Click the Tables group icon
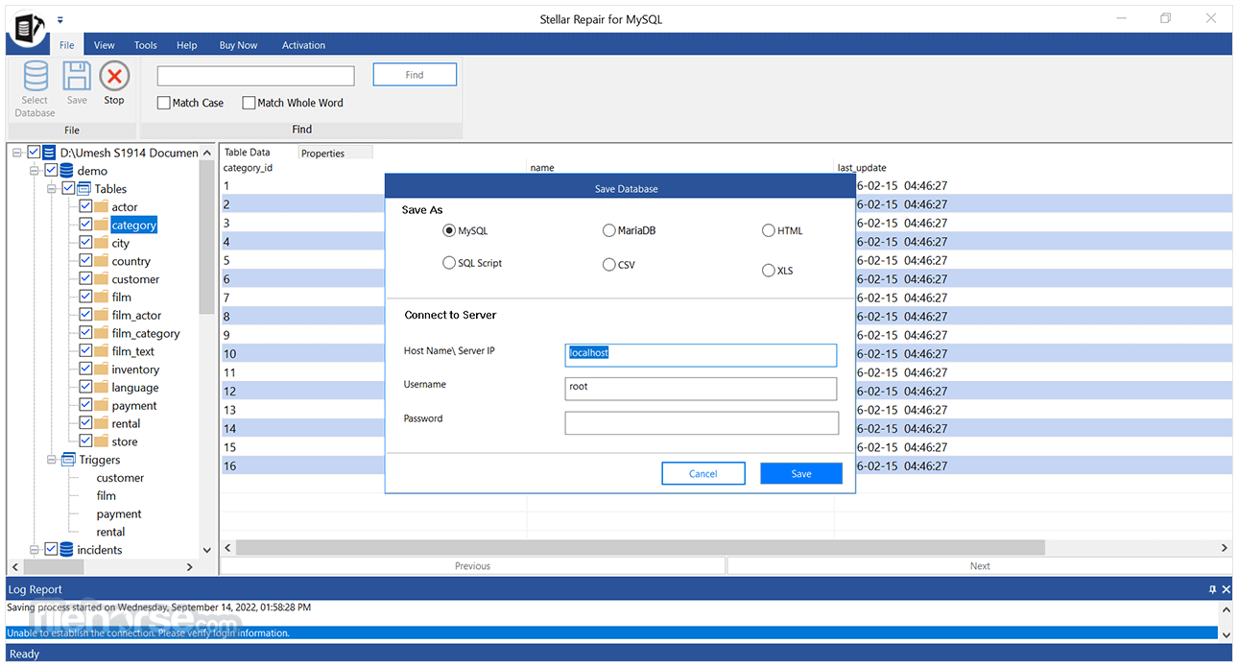 [x=84, y=188]
